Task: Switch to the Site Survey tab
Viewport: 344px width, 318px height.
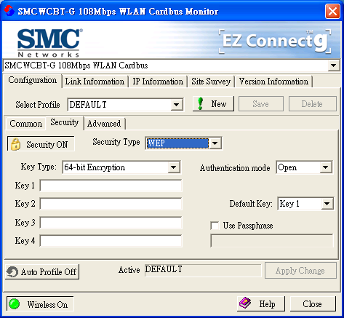Action: [x=211, y=82]
